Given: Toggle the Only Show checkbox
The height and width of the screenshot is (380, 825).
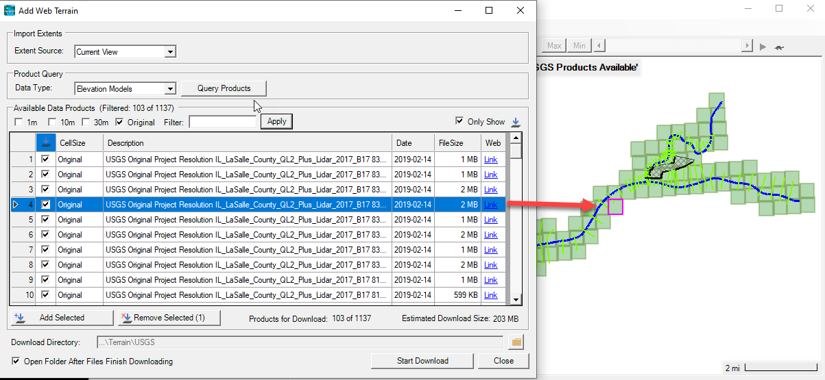Looking at the screenshot, I should point(459,121).
